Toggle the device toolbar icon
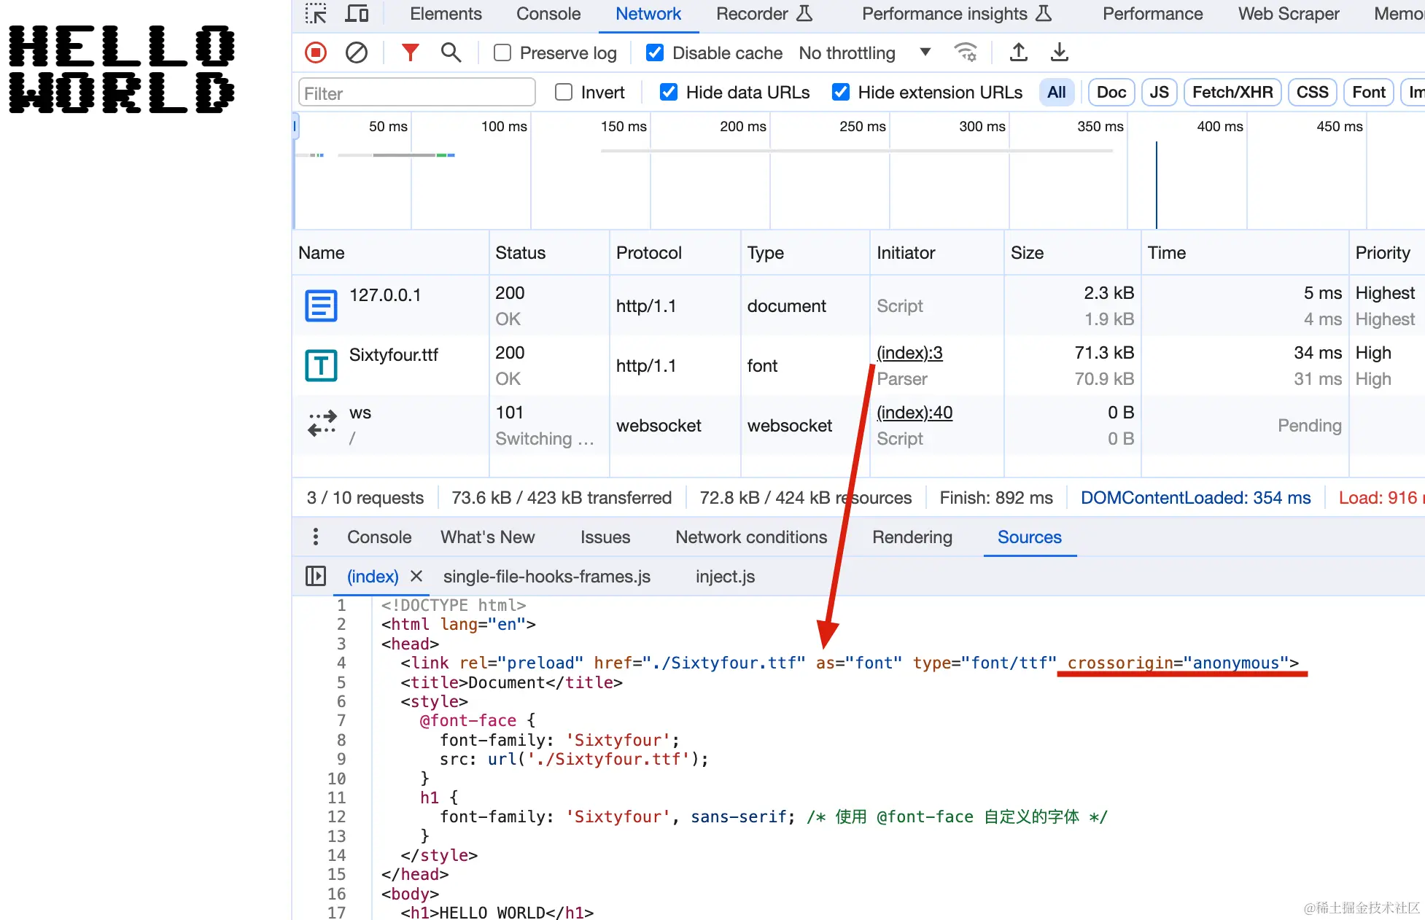The width and height of the screenshot is (1425, 920). point(357,14)
